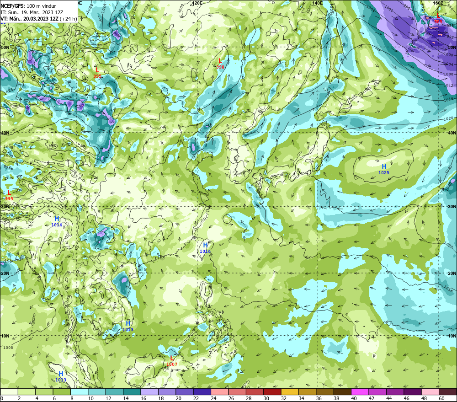Click the L marker labeled 995 beside 30N

tap(9, 193)
